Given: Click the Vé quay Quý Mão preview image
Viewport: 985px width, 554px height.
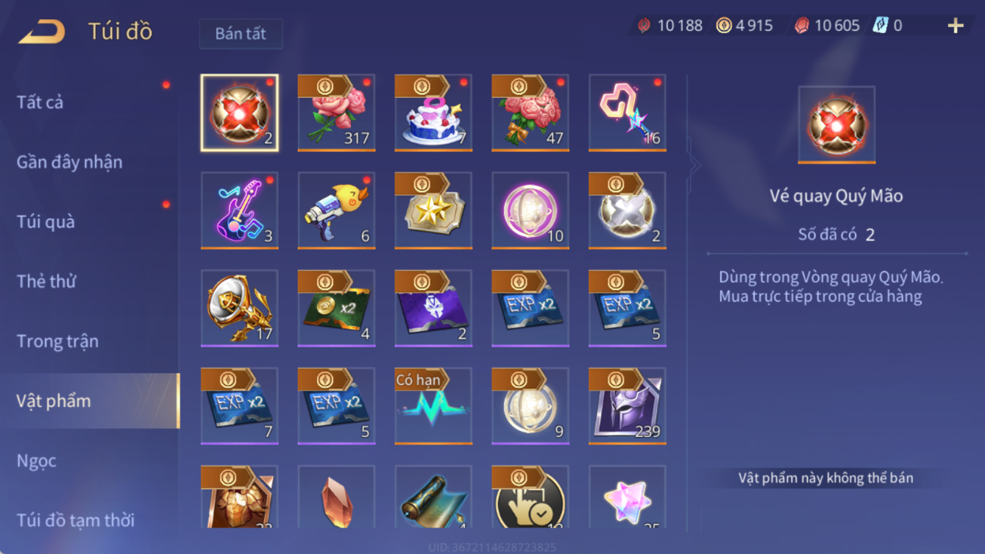Looking at the screenshot, I should pyautogui.click(x=836, y=125).
